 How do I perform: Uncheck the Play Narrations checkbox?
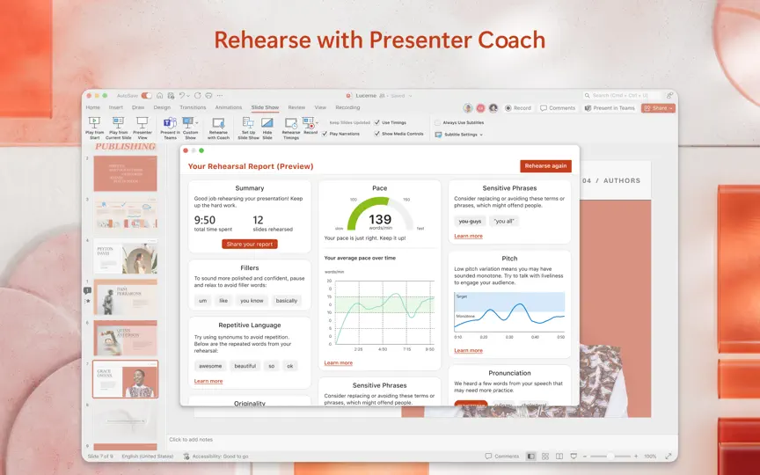(x=325, y=134)
